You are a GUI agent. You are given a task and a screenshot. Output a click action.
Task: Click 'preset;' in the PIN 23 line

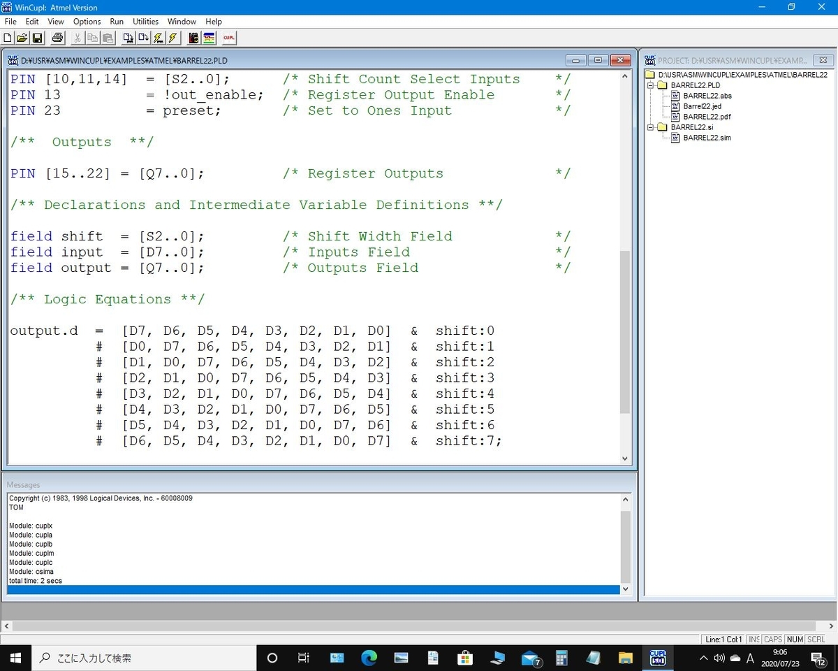click(x=193, y=110)
